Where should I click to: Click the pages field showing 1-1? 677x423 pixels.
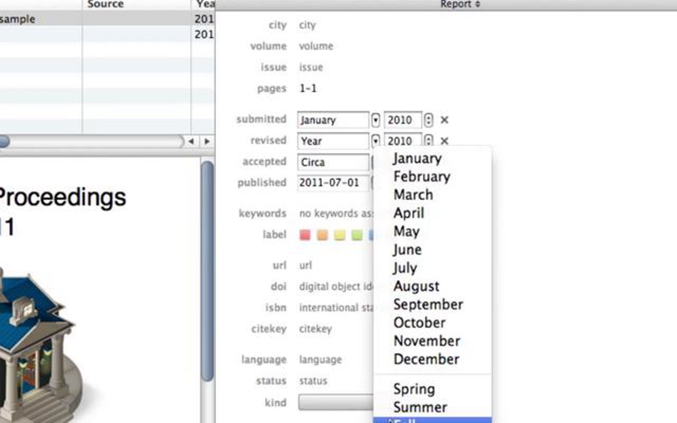click(308, 89)
